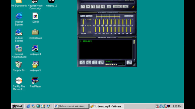195x109 pixels.
Task: Select winamp_2 desktop icon
Action: tap(51, 3)
